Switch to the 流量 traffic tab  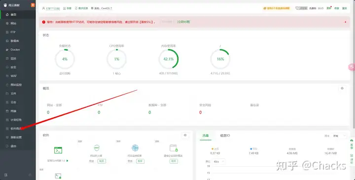click(206, 136)
